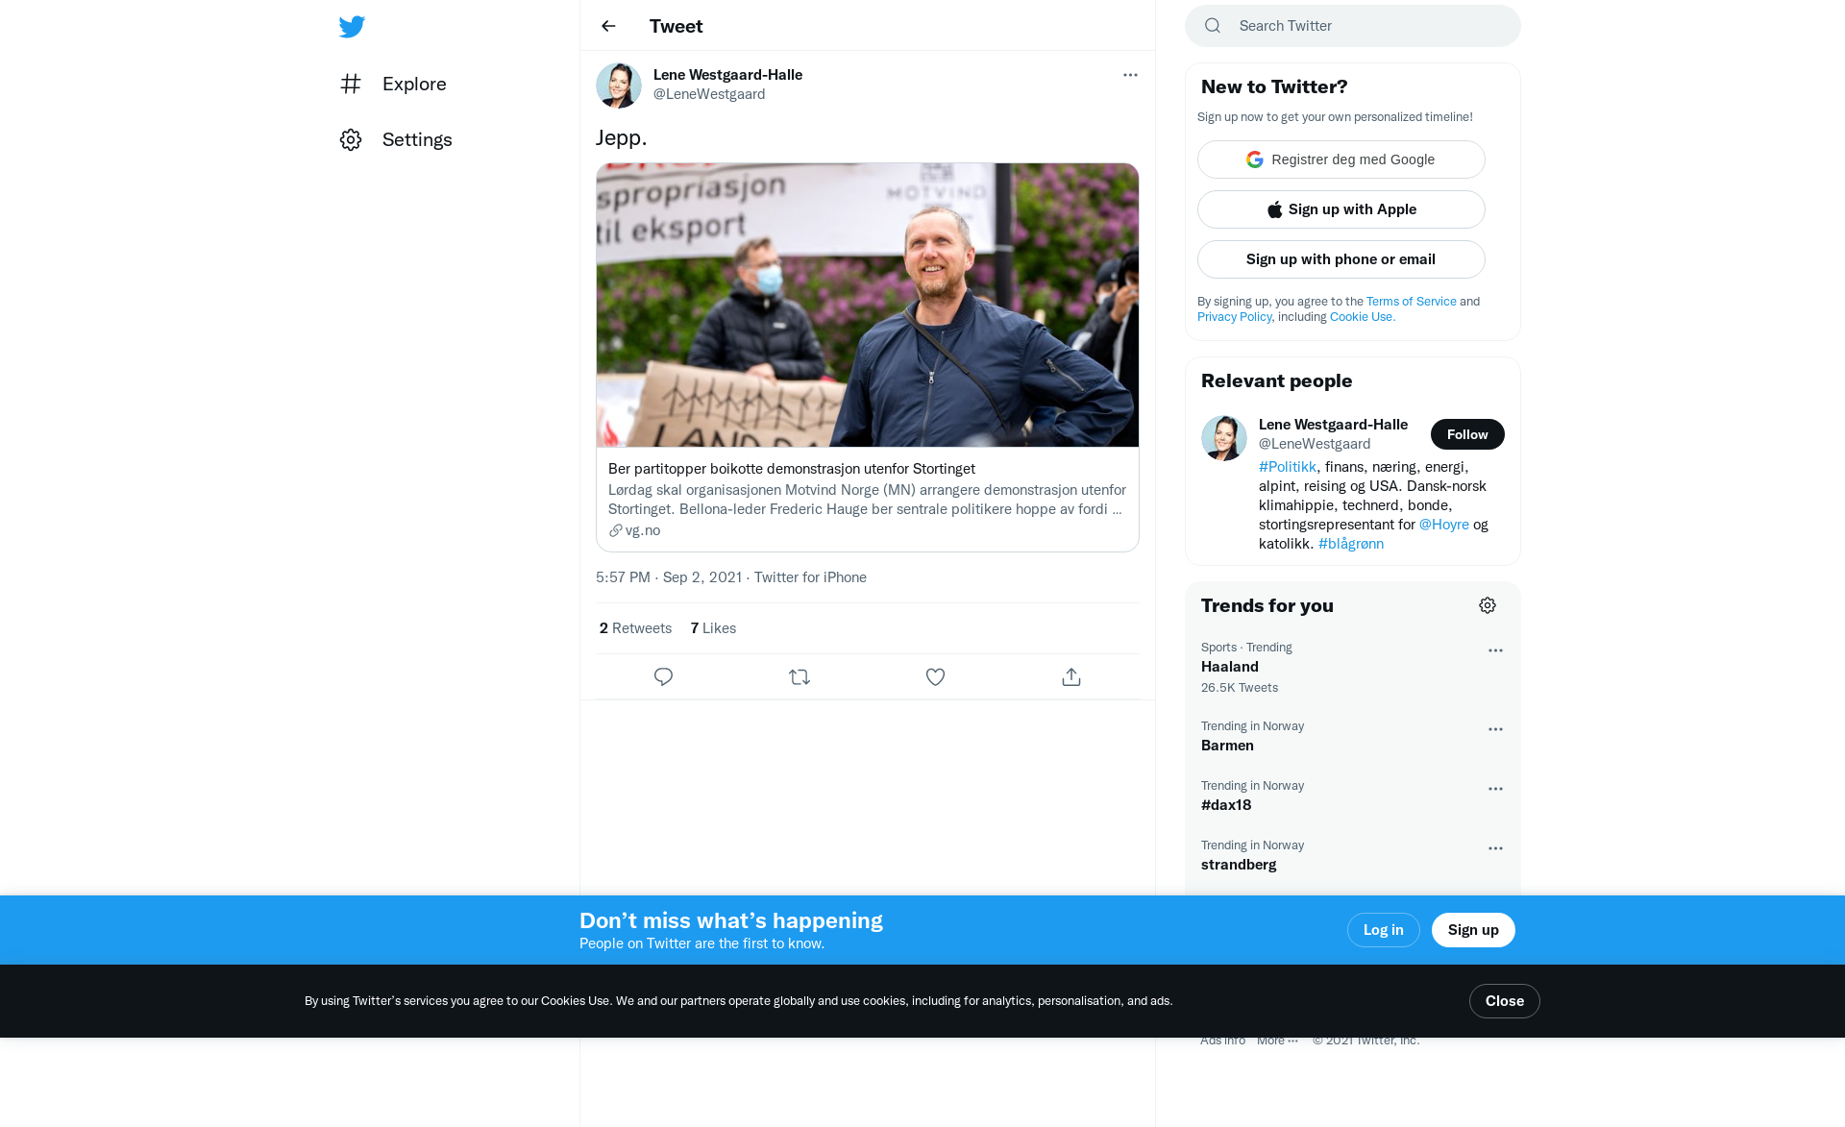Screen dimensions: 1845x1127
Task: Open the strandberg trend
Action: [x=1353, y=855]
